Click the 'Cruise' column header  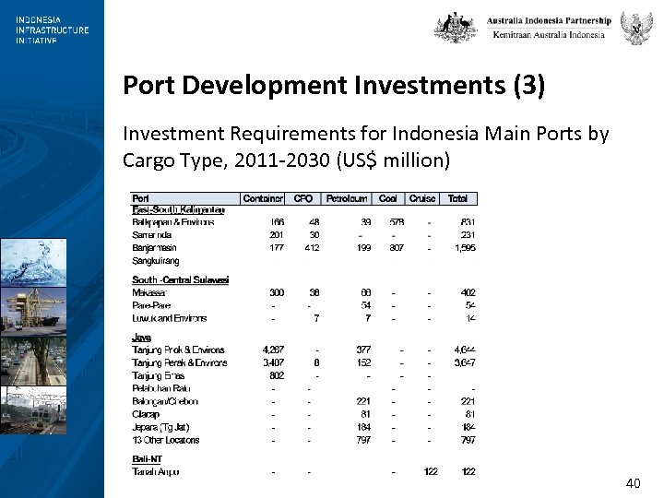tap(422, 198)
